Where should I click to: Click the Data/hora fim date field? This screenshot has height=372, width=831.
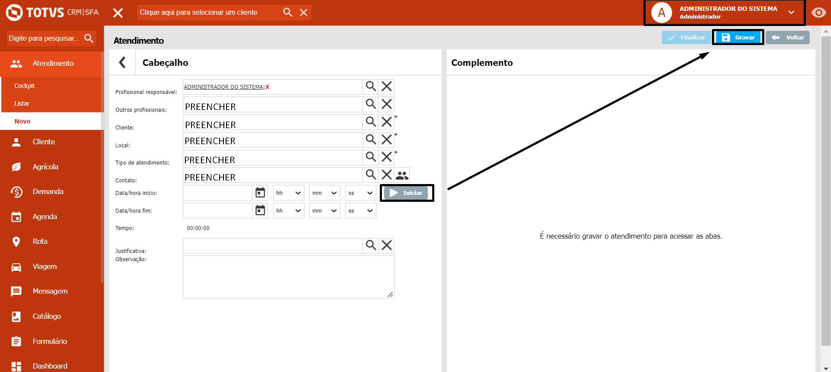[217, 210]
